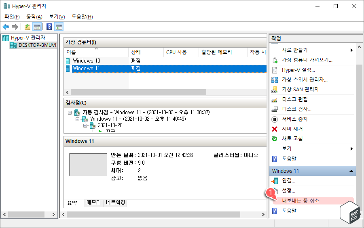Click 가상 스위치 관리자... action
The width and height of the screenshot is (364, 228).
tap(305, 80)
